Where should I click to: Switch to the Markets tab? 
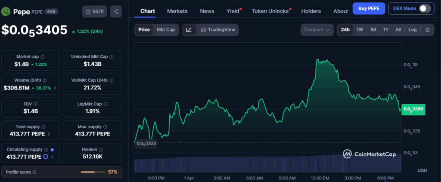coord(177,11)
